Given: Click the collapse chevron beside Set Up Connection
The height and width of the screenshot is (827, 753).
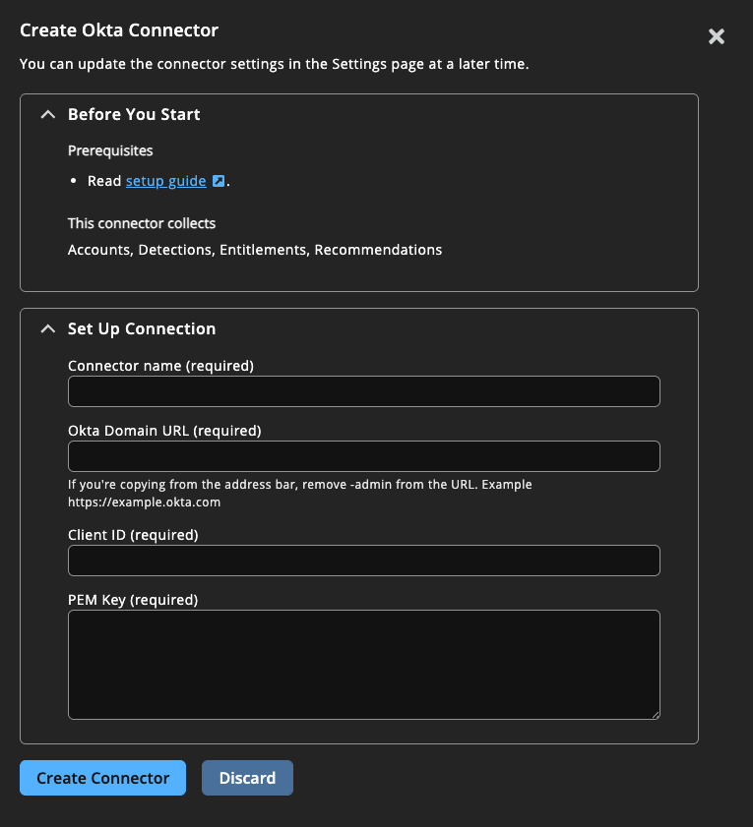Looking at the screenshot, I should point(47,327).
